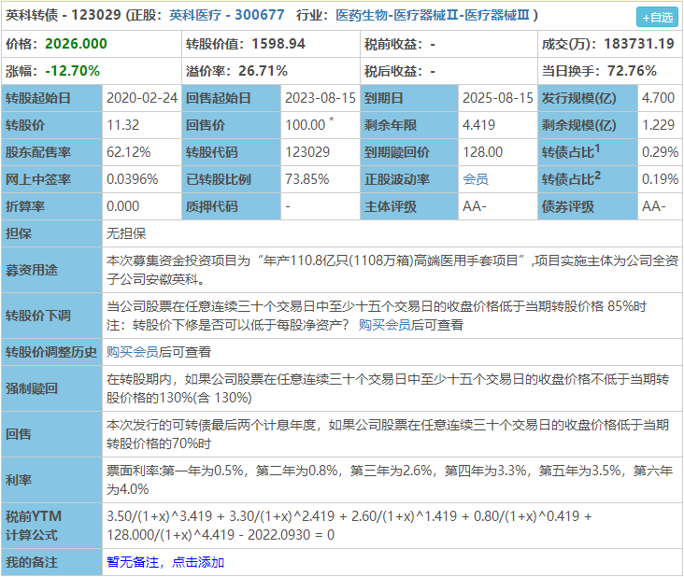Click 购买会员 link in 转股价调整历史 row
684x577 pixels.
133,352
